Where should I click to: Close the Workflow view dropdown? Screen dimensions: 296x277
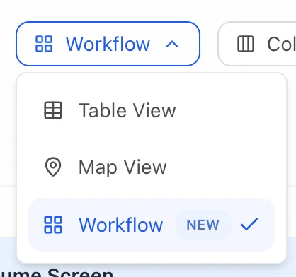click(x=108, y=44)
